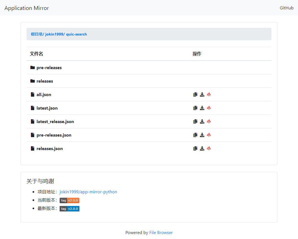
Task: Click the download icon for all.json
Action: pos(202,94)
